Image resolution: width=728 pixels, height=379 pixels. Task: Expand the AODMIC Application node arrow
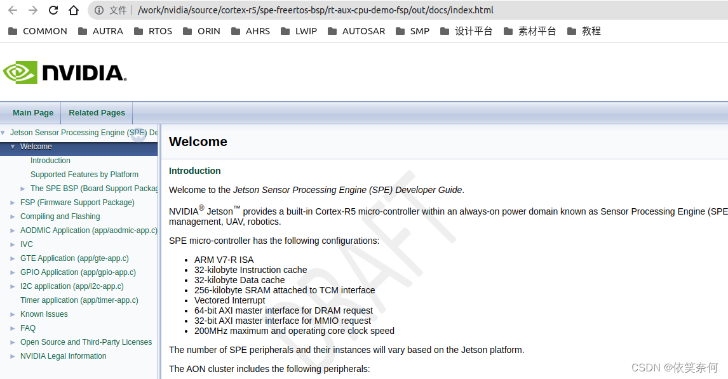[x=13, y=230]
